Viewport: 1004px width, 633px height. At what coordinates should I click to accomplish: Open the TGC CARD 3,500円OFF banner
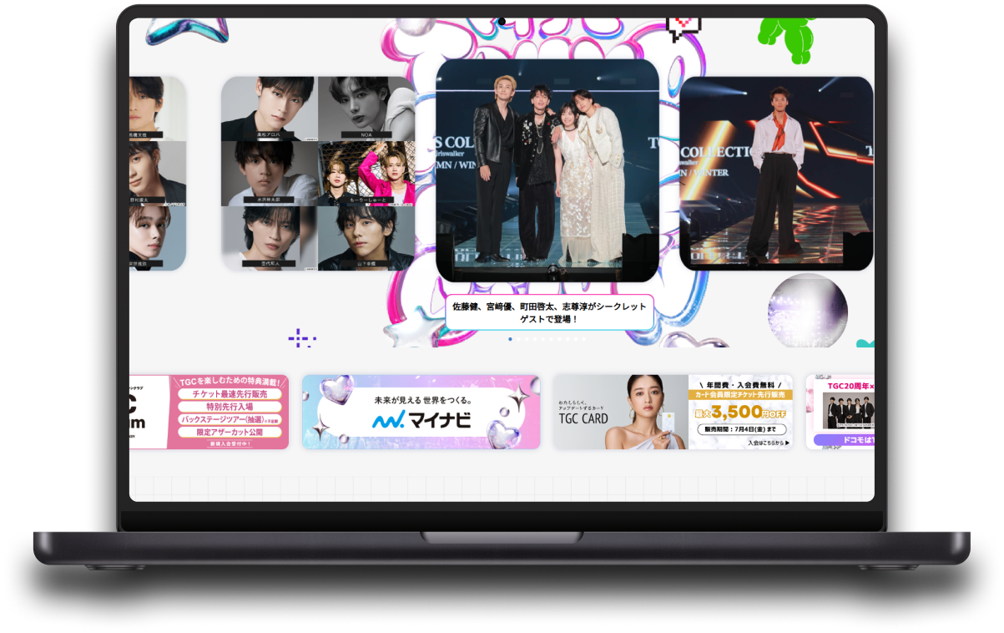pyautogui.click(x=673, y=412)
